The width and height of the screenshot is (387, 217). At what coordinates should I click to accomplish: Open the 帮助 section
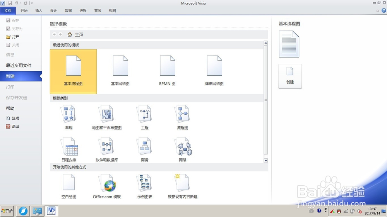(x=10, y=108)
